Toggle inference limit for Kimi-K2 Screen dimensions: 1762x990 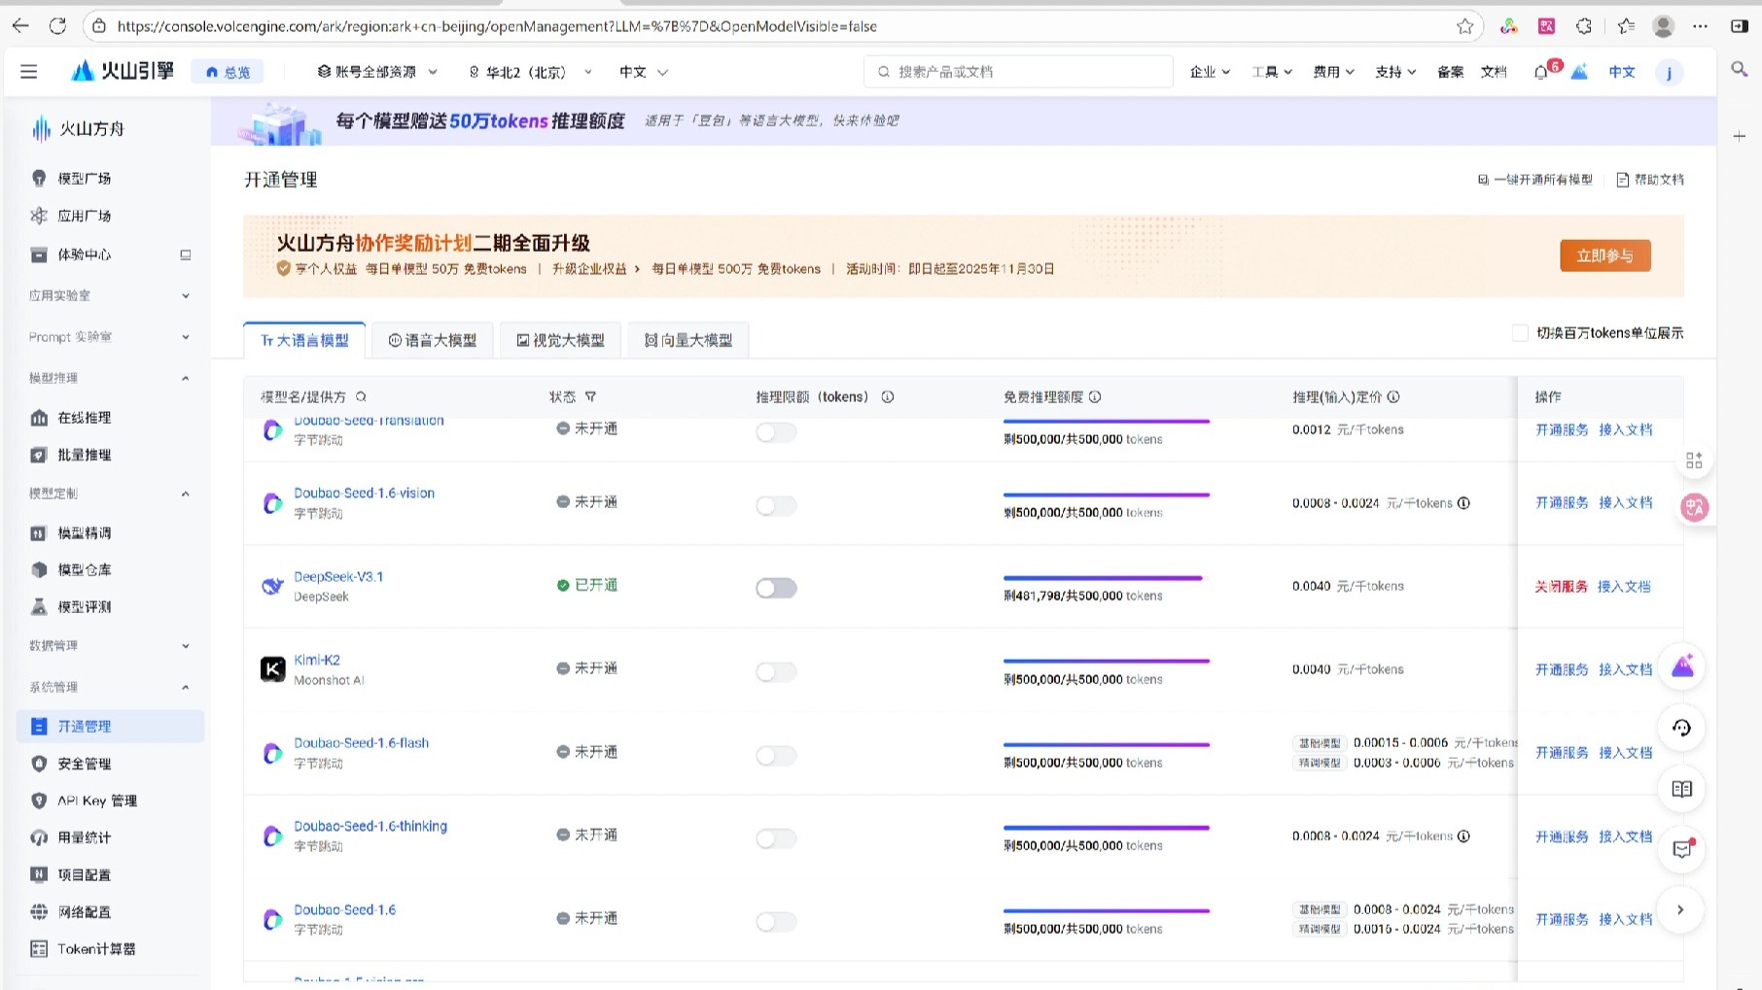(776, 671)
